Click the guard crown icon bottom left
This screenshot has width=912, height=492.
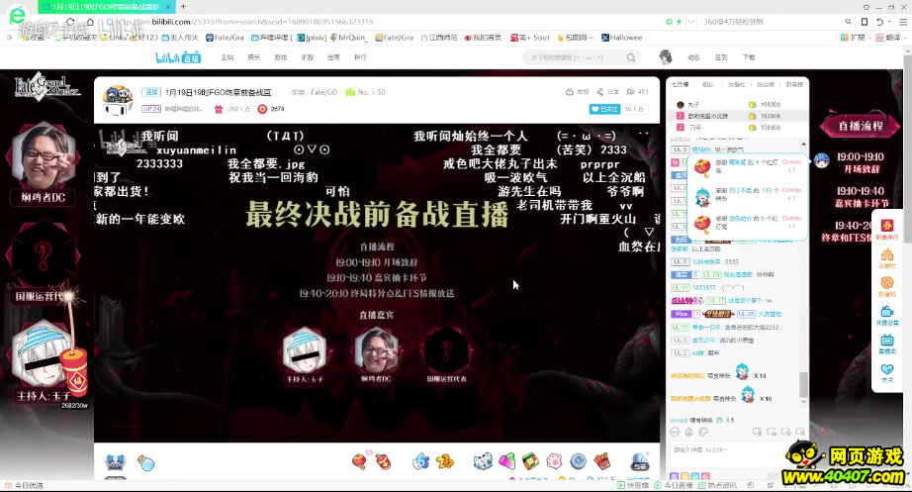[115, 463]
